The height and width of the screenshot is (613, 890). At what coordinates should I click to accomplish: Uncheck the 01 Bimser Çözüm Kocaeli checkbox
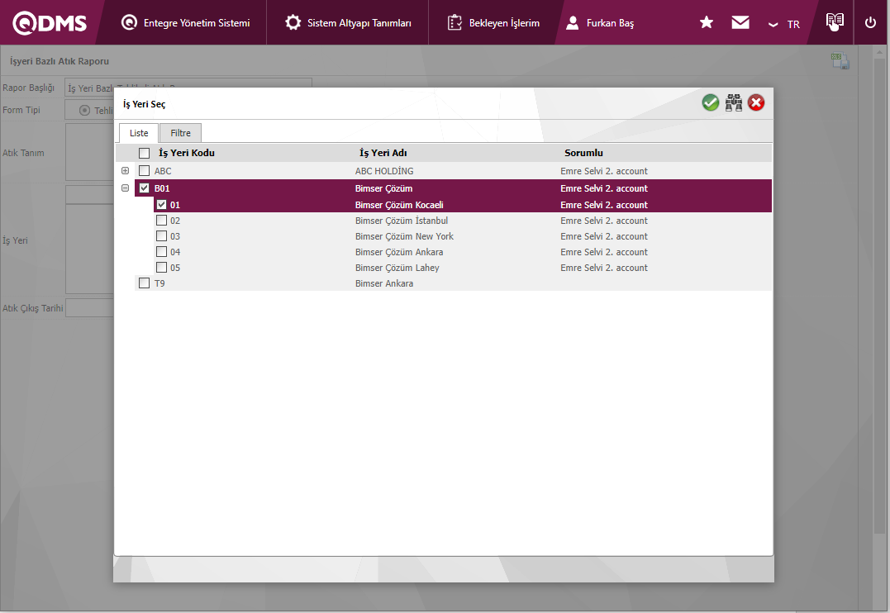(x=162, y=204)
